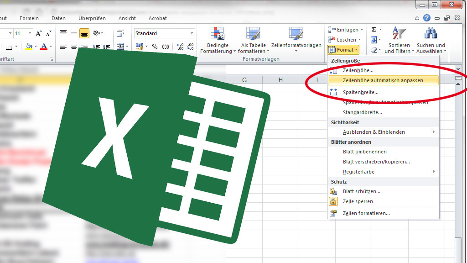Click the percent style icon
The image size is (467, 263).
[155, 47]
